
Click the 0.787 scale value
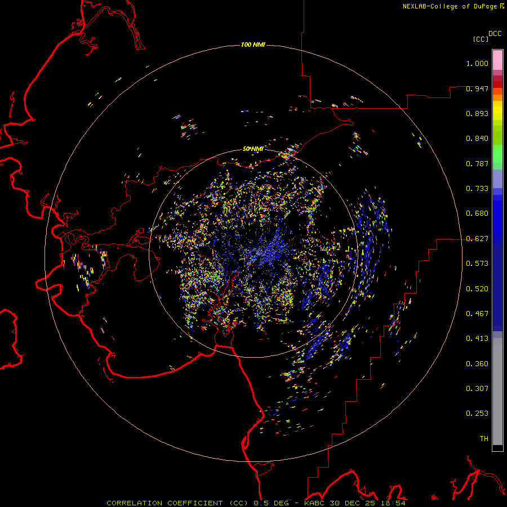click(477, 163)
